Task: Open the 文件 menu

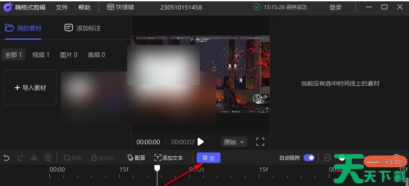Action: click(x=62, y=7)
